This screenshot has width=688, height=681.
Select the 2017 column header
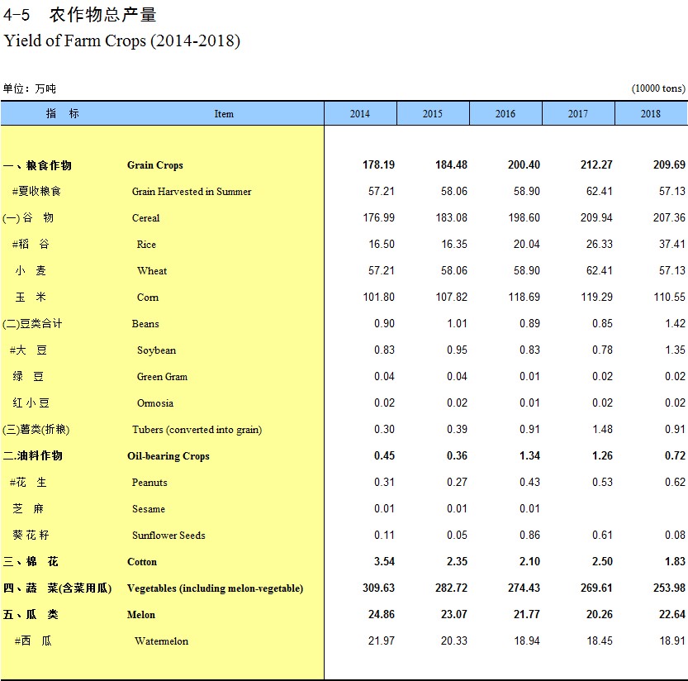click(578, 114)
